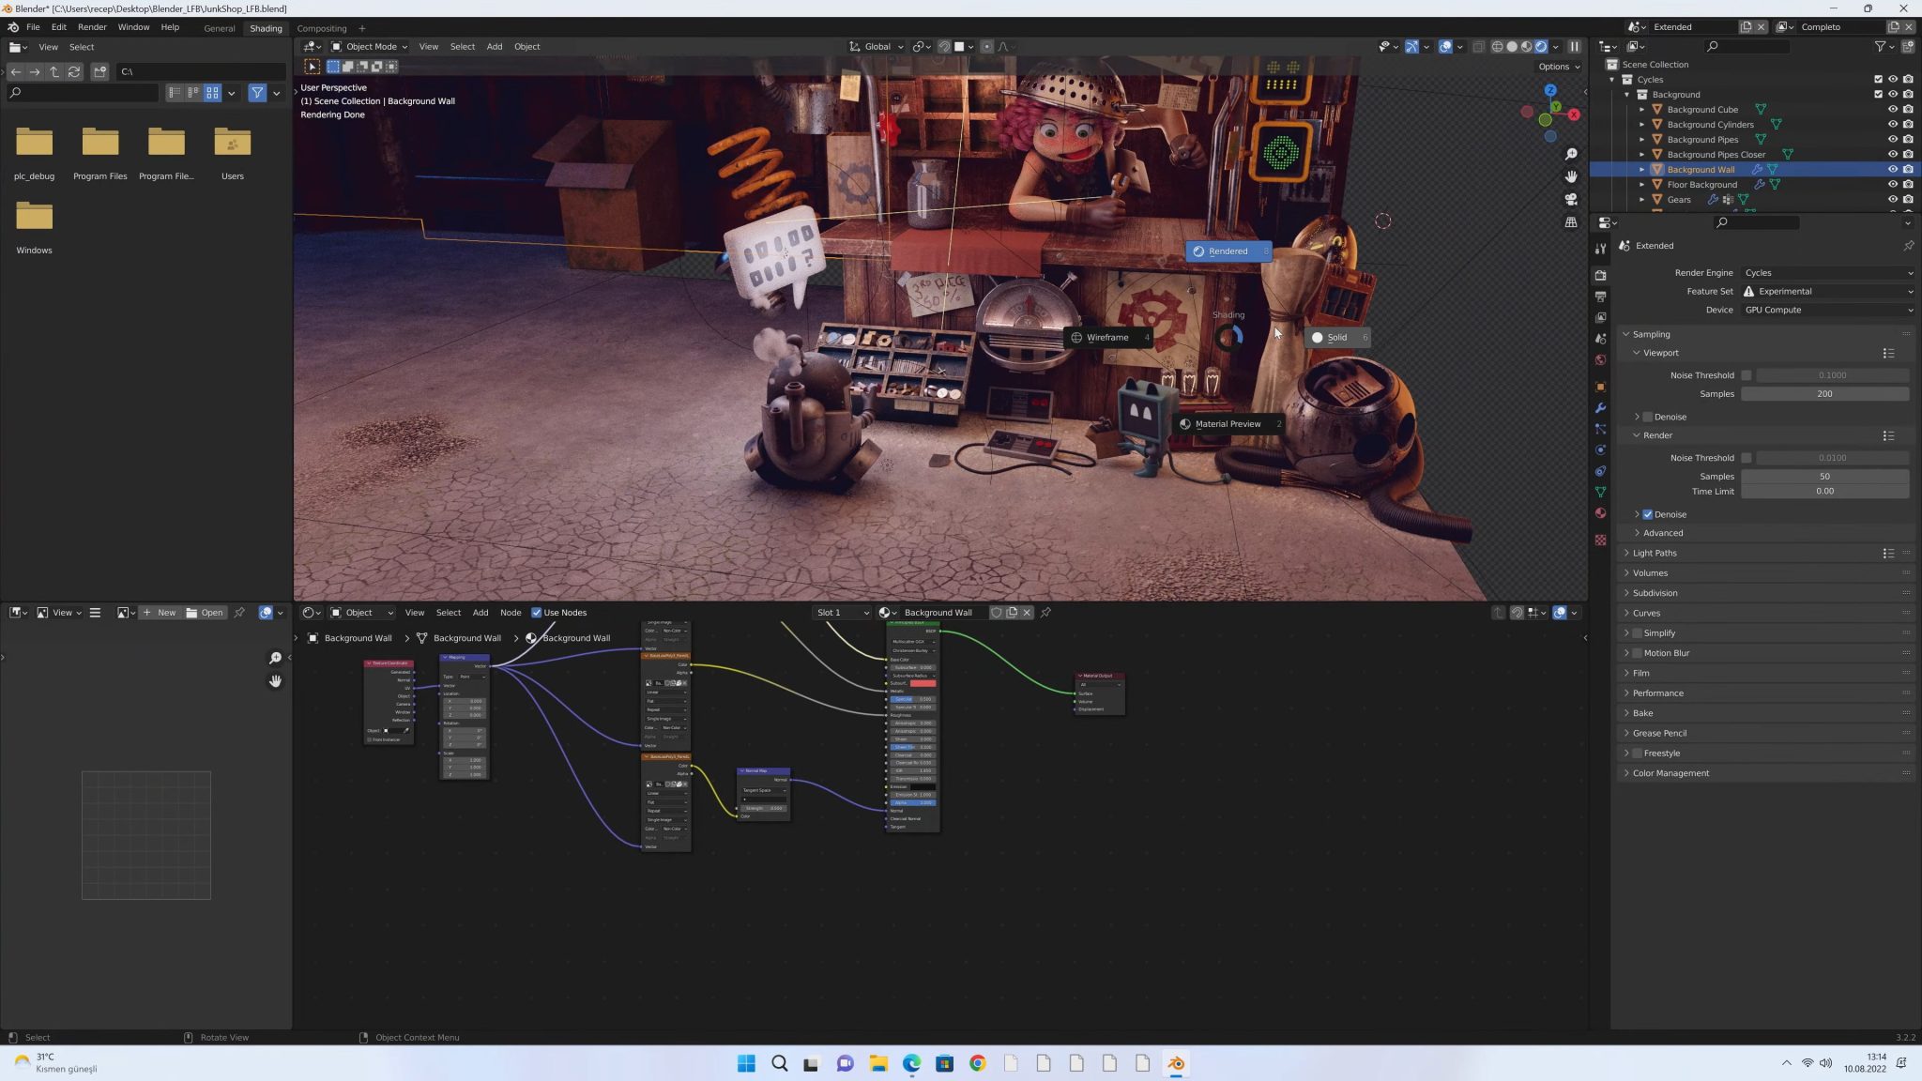Expand the Background Wall object in outliner
Screen dimensions: 1922x1081
tap(1643, 169)
